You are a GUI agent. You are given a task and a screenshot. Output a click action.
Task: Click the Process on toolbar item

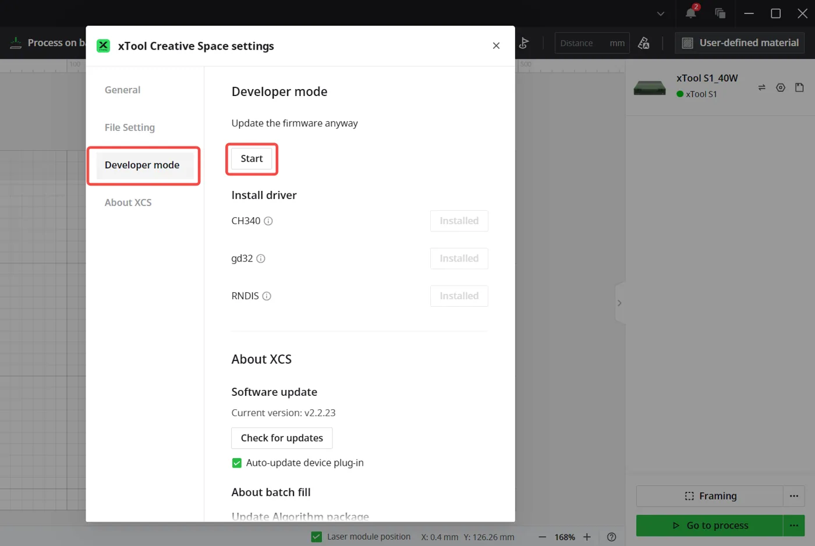(x=48, y=42)
